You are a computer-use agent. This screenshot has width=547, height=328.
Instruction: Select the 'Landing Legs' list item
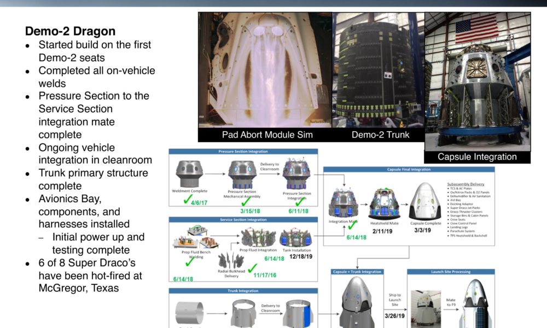458,227
